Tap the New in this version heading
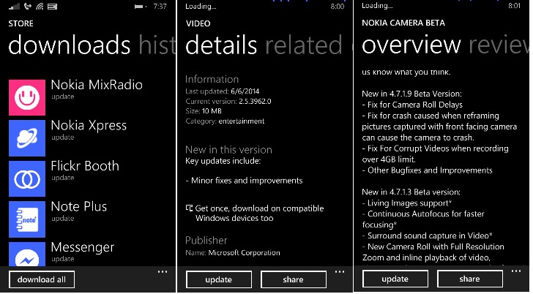This screenshot has height=294, width=533. click(x=228, y=150)
